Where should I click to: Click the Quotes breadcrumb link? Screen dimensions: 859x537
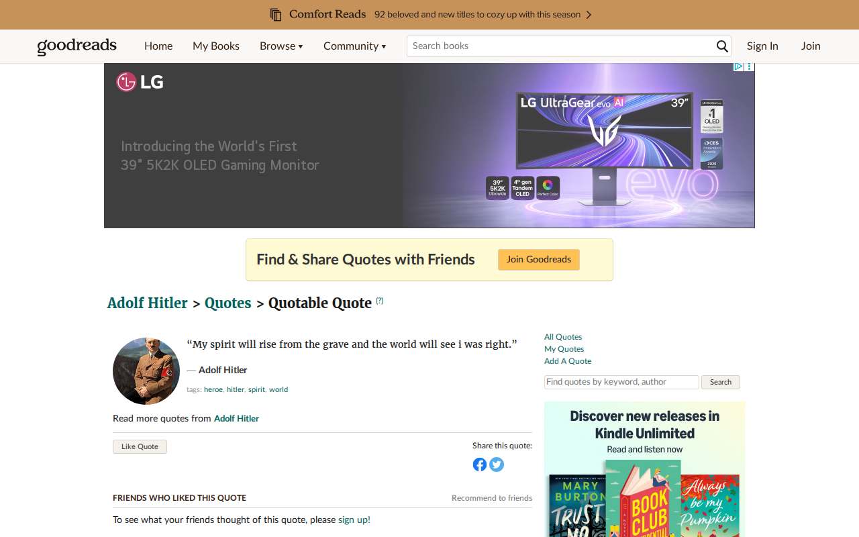[x=228, y=303]
